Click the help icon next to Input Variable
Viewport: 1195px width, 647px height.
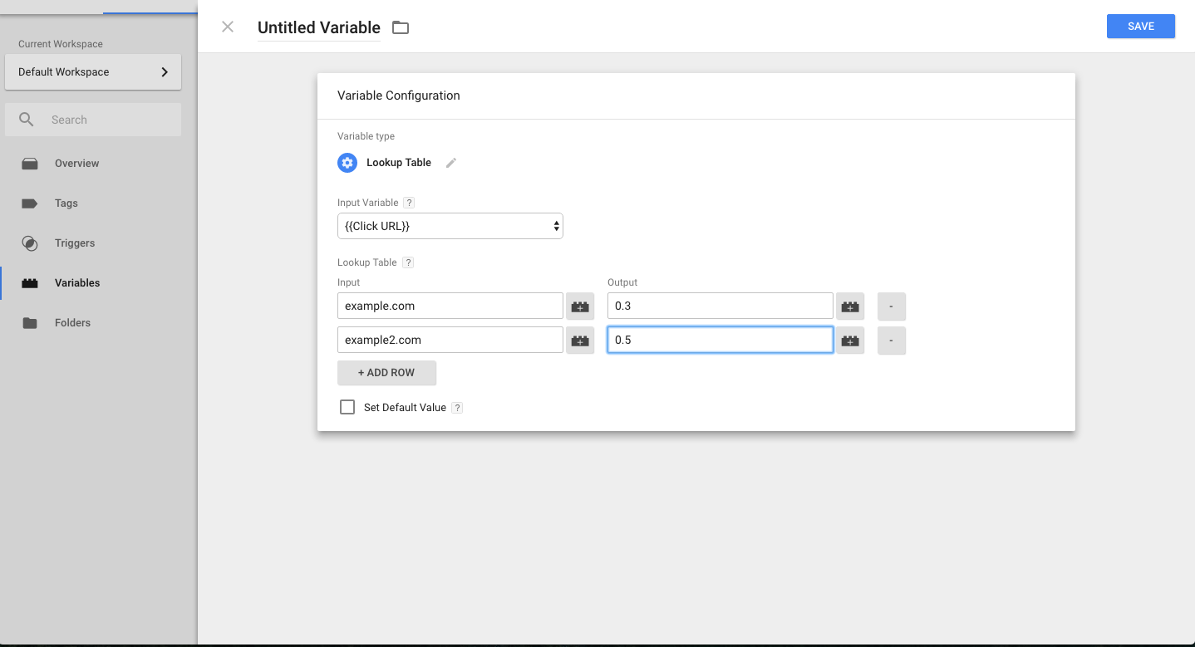409,203
